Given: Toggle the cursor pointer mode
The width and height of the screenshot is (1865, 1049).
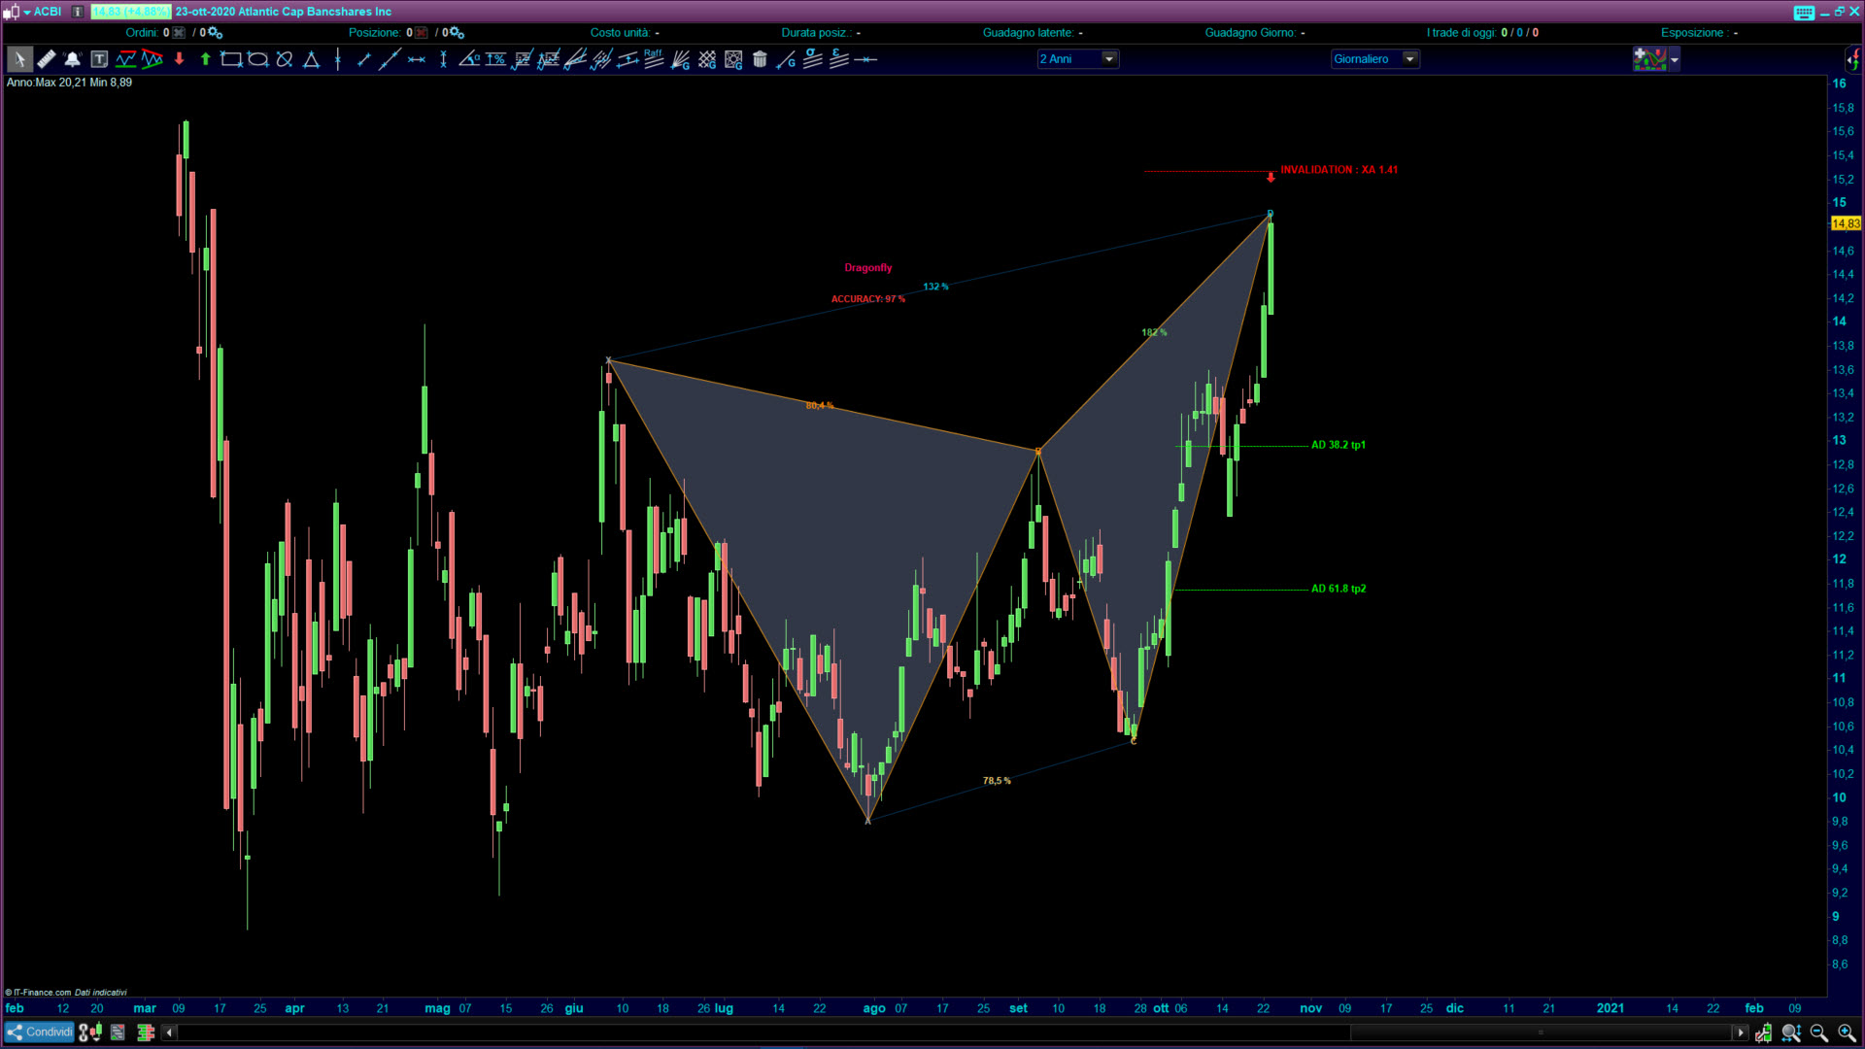Looking at the screenshot, I should [x=19, y=59].
